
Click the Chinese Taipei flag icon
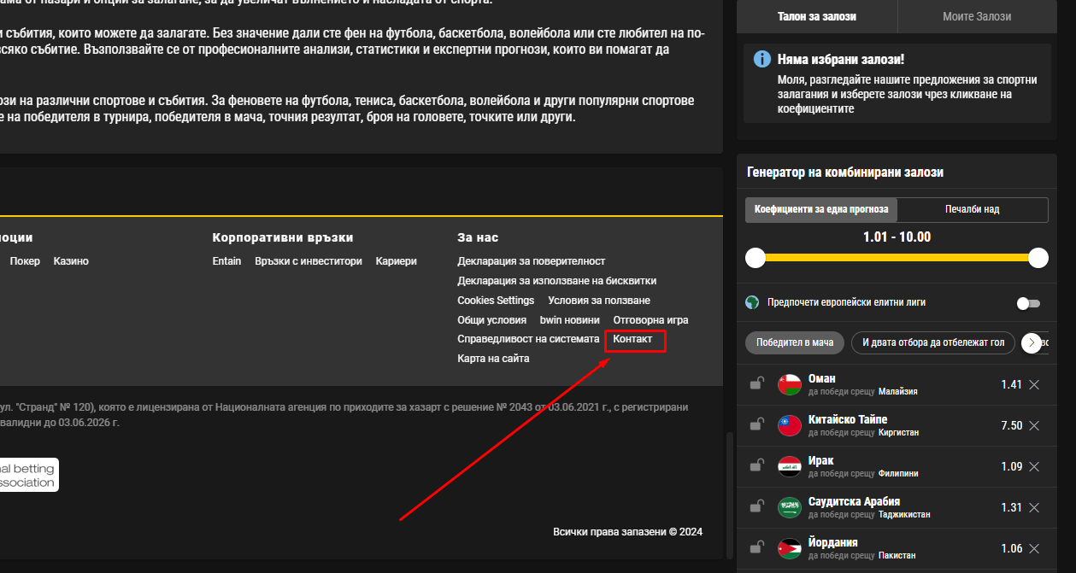[x=790, y=425]
